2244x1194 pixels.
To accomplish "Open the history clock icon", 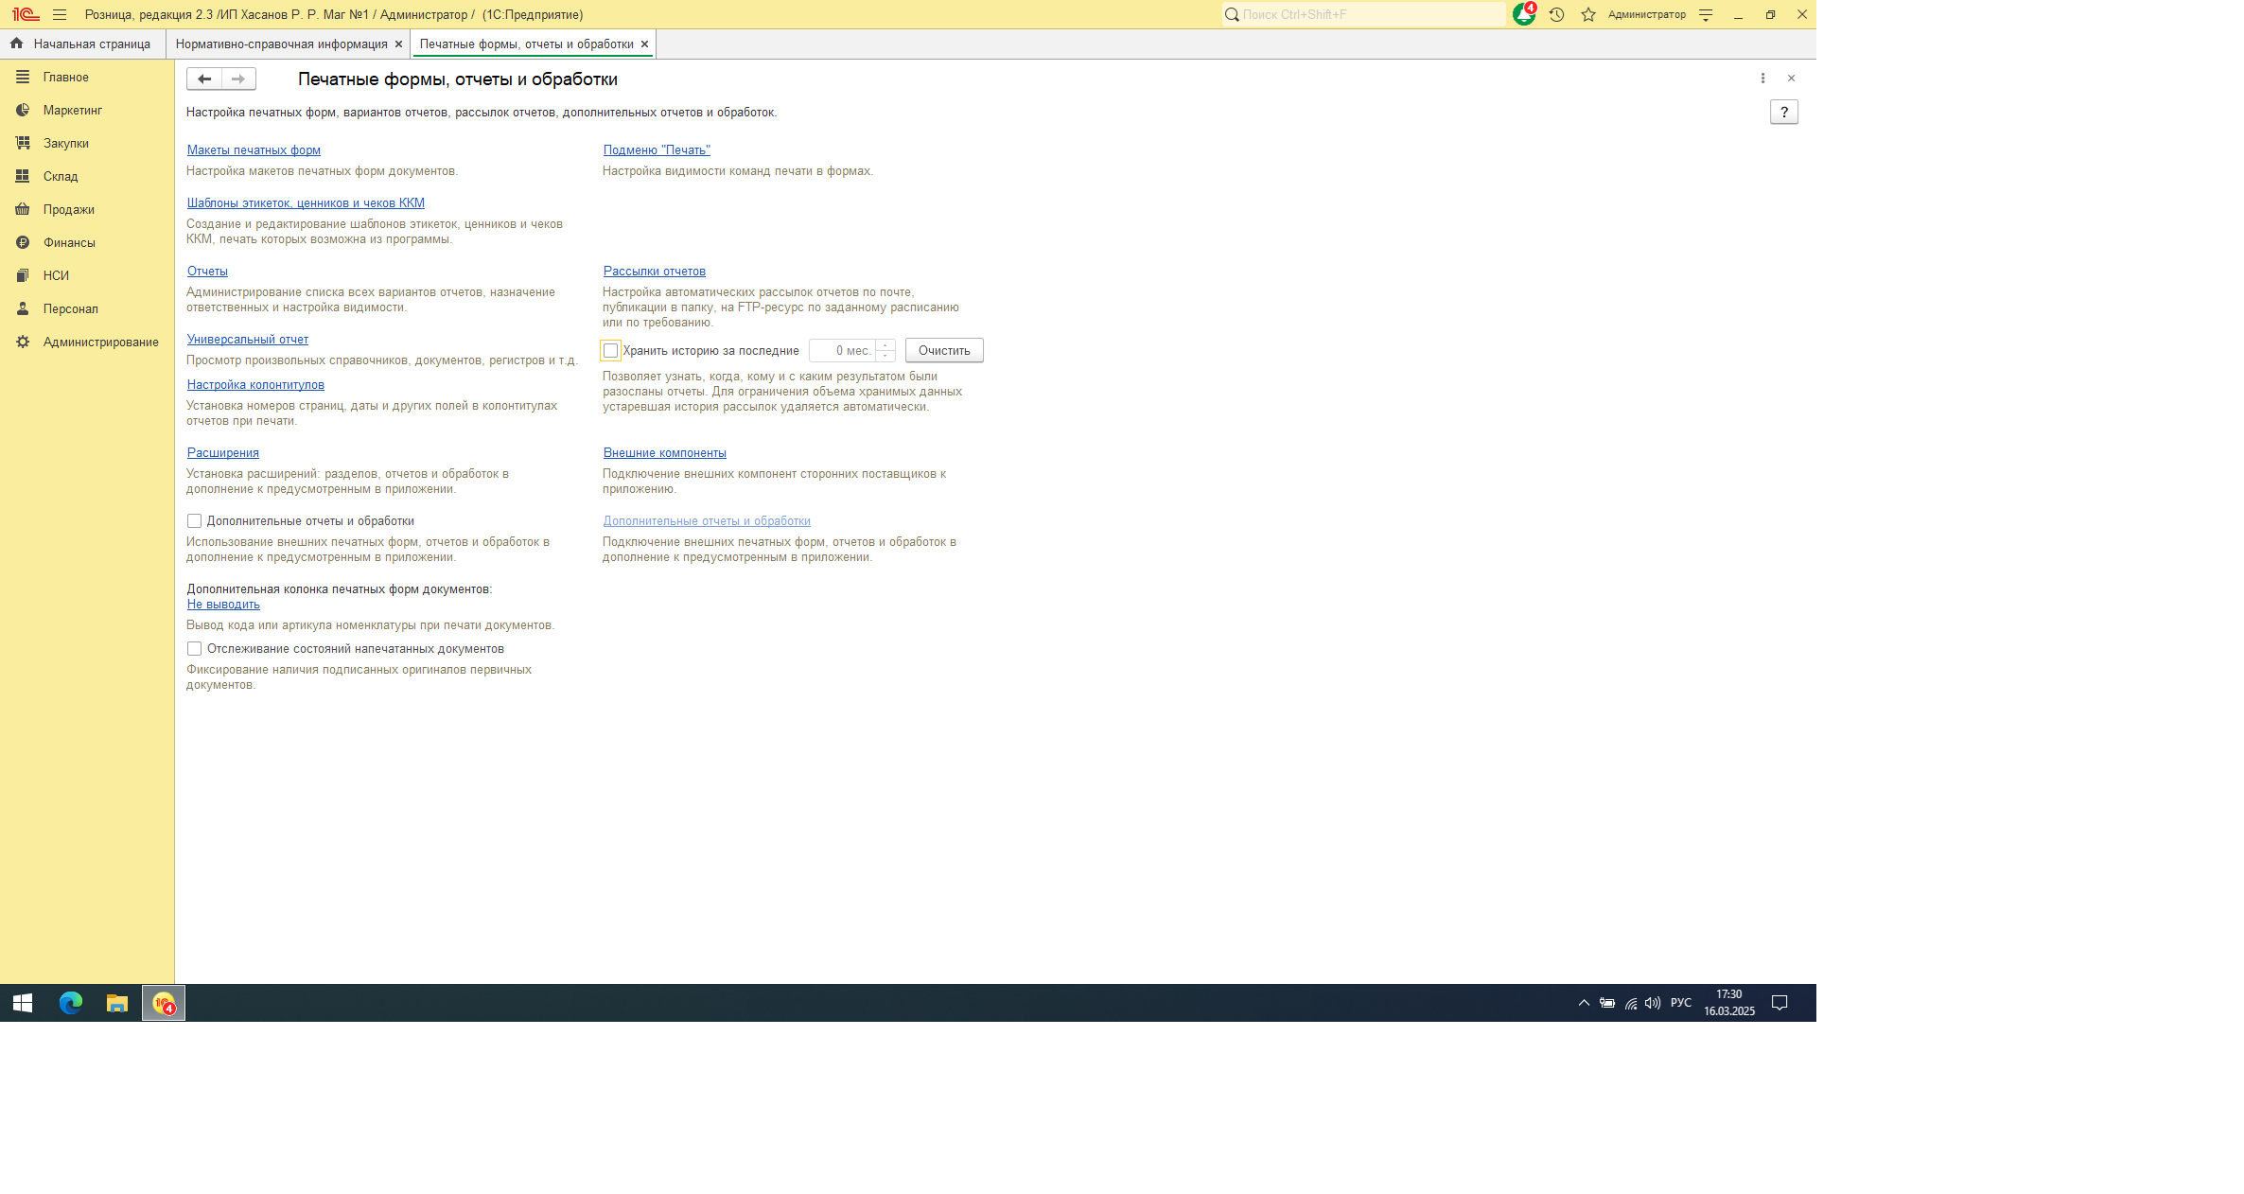I will [1556, 14].
